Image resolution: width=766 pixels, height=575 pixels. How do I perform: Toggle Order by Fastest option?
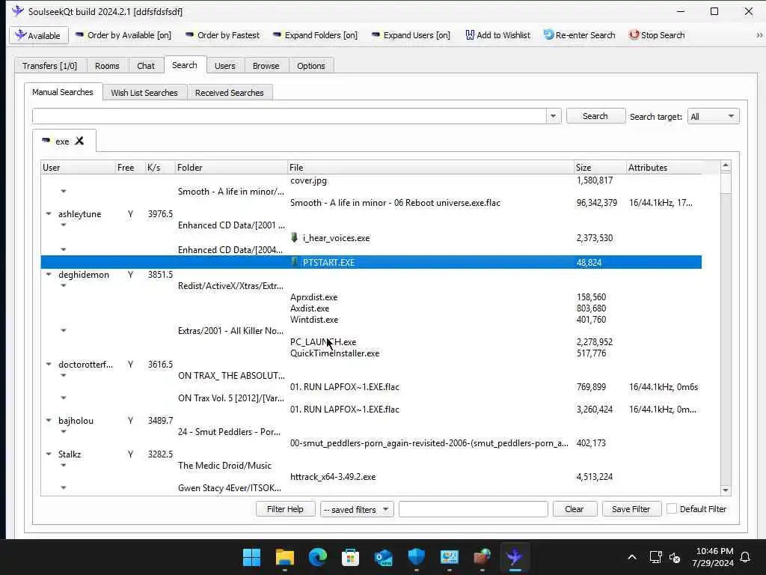point(223,35)
